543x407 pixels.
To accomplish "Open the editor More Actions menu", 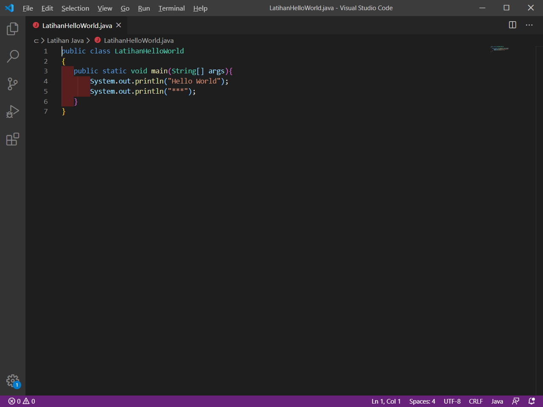I will pyautogui.click(x=529, y=25).
